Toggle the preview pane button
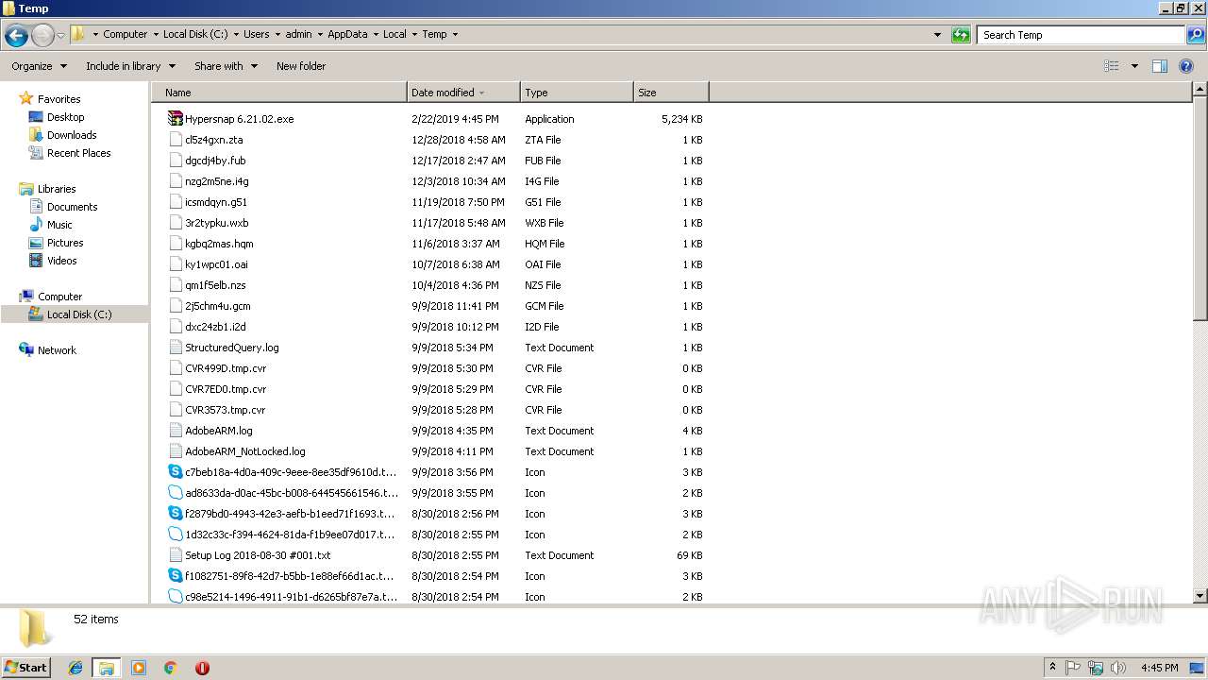This screenshot has height=680, width=1208. pos(1160,66)
